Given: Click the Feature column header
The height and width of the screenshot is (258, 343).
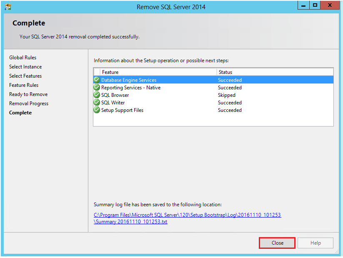Looking at the screenshot, I should point(158,72).
